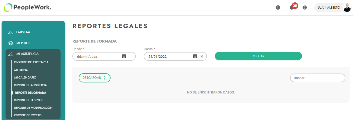Open Registro de Asistencia menu item

coord(31,62)
